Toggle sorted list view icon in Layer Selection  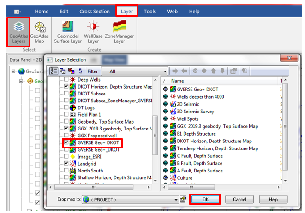coord(54,71)
